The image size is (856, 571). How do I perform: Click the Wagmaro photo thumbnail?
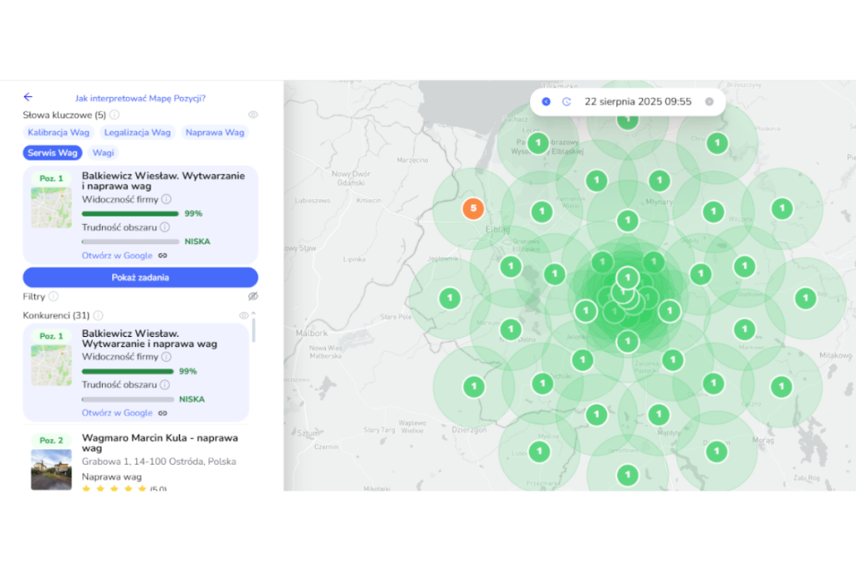(51, 470)
